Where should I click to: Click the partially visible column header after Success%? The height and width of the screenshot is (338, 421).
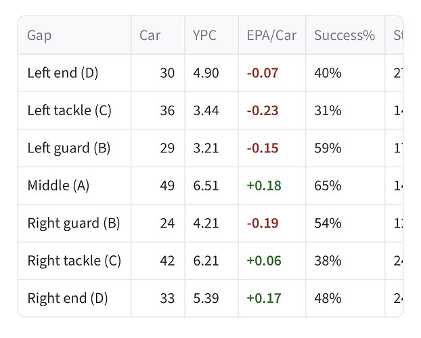(397, 35)
